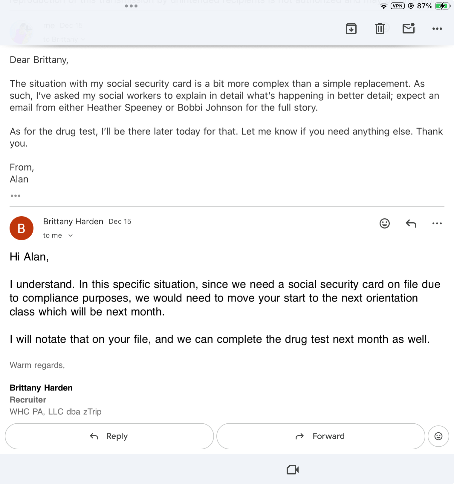Open more options in top toolbar
Image resolution: width=454 pixels, height=484 pixels.
click(437, 29)
